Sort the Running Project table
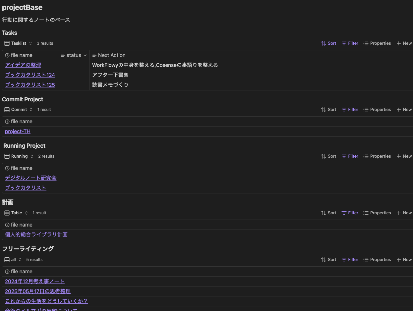Viewport: 413px width, 311px height. pos(328,156)
